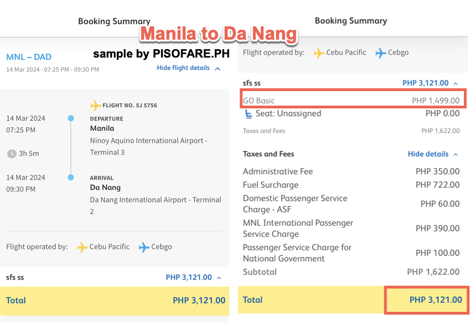This screenshot has width=470, height=323.
Task: Collapse the sfs ss fare chevron in left panel
Action: click(x=219, y=278)
